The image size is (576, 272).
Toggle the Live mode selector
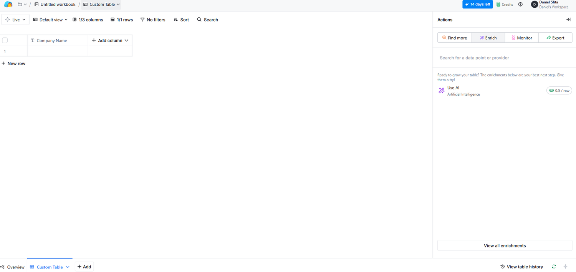point(15,19)
